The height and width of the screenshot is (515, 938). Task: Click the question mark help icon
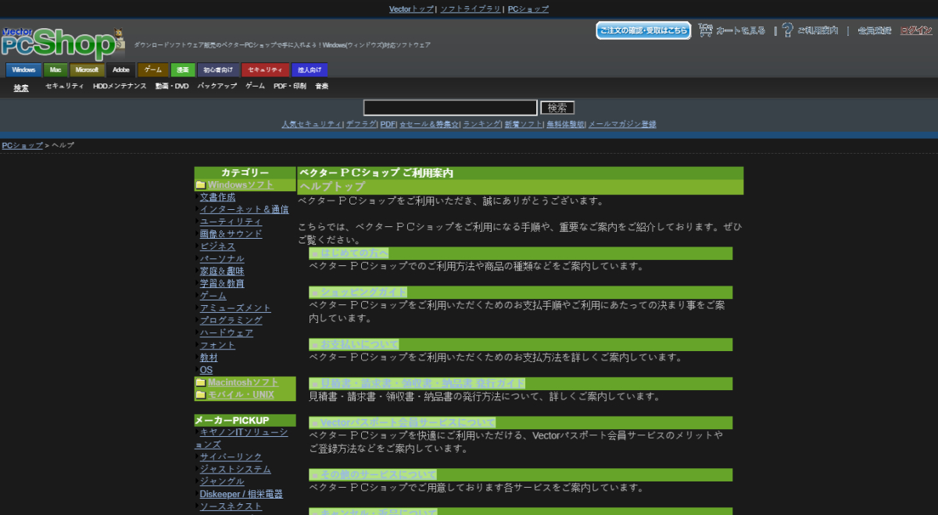coord(787,30)
